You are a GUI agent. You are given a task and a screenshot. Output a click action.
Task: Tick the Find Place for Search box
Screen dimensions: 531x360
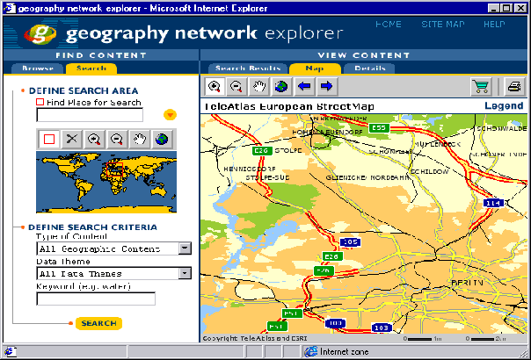[40, 102]
